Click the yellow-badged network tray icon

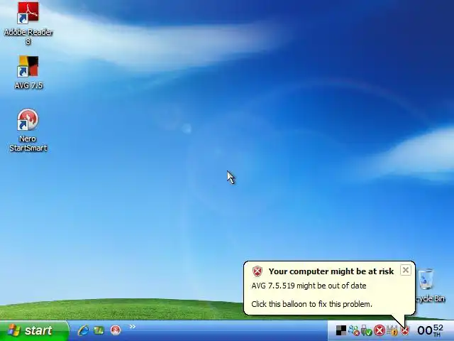click(392, 330)
